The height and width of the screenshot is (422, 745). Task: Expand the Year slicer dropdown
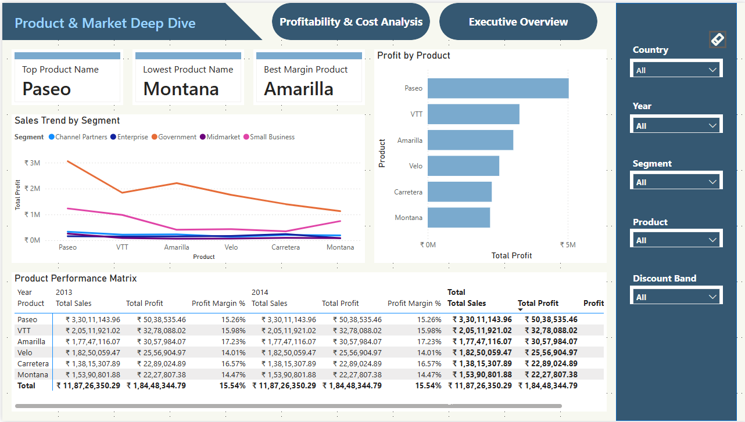[676, 126]
